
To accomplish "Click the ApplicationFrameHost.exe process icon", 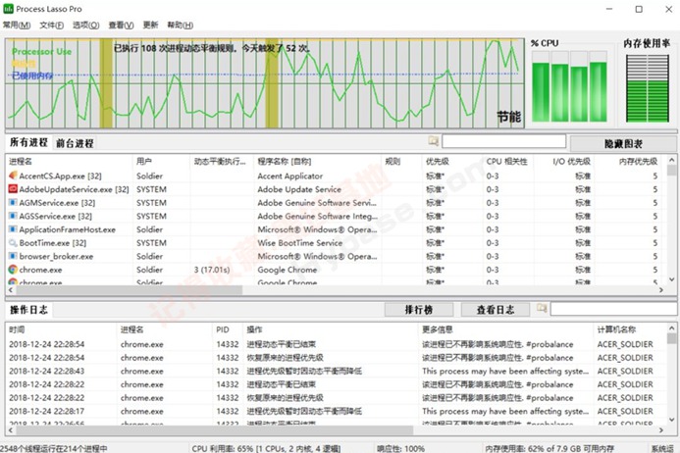I will coord(13,229).
